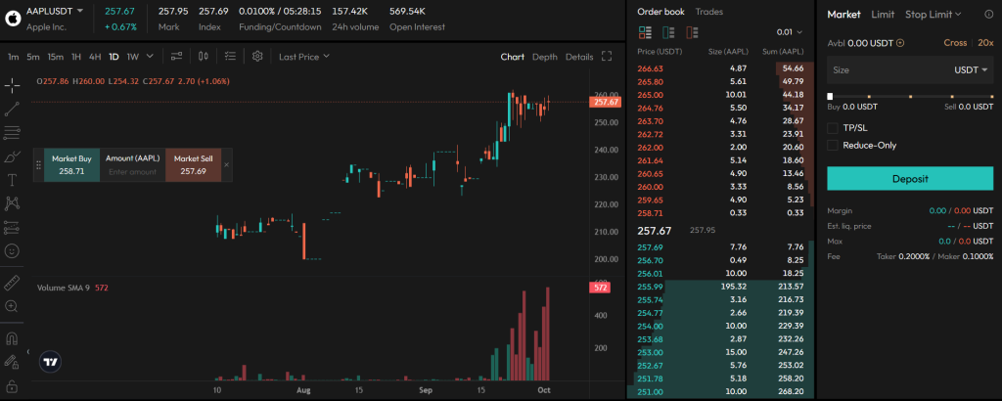Enable the TP/SL checkbox
1002x401 pixels.
click(833, 128)
